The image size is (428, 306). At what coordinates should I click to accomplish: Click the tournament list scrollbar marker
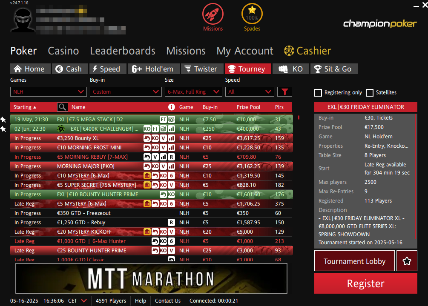299,117
